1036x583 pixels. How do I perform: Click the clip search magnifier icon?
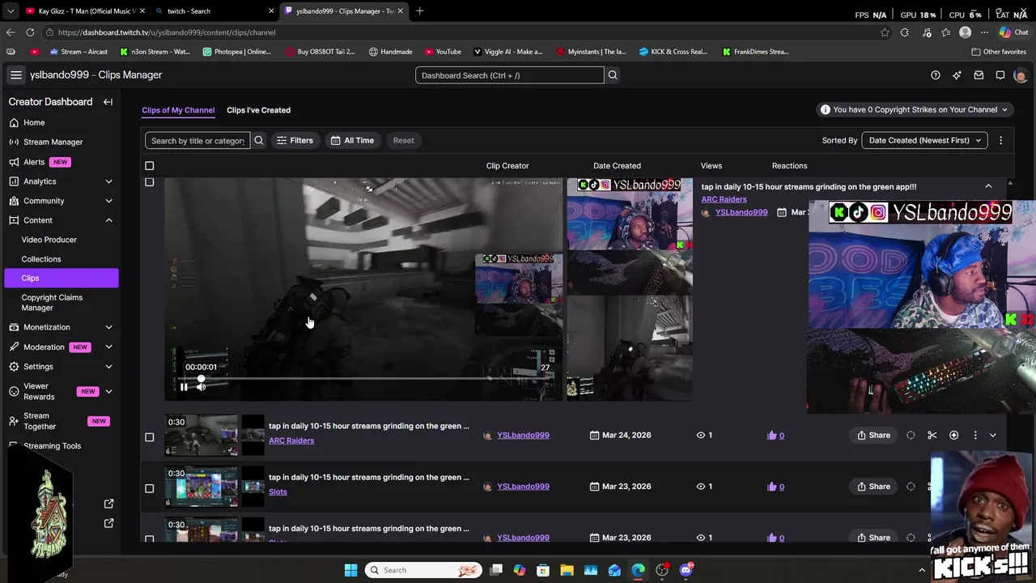[259, 141]
